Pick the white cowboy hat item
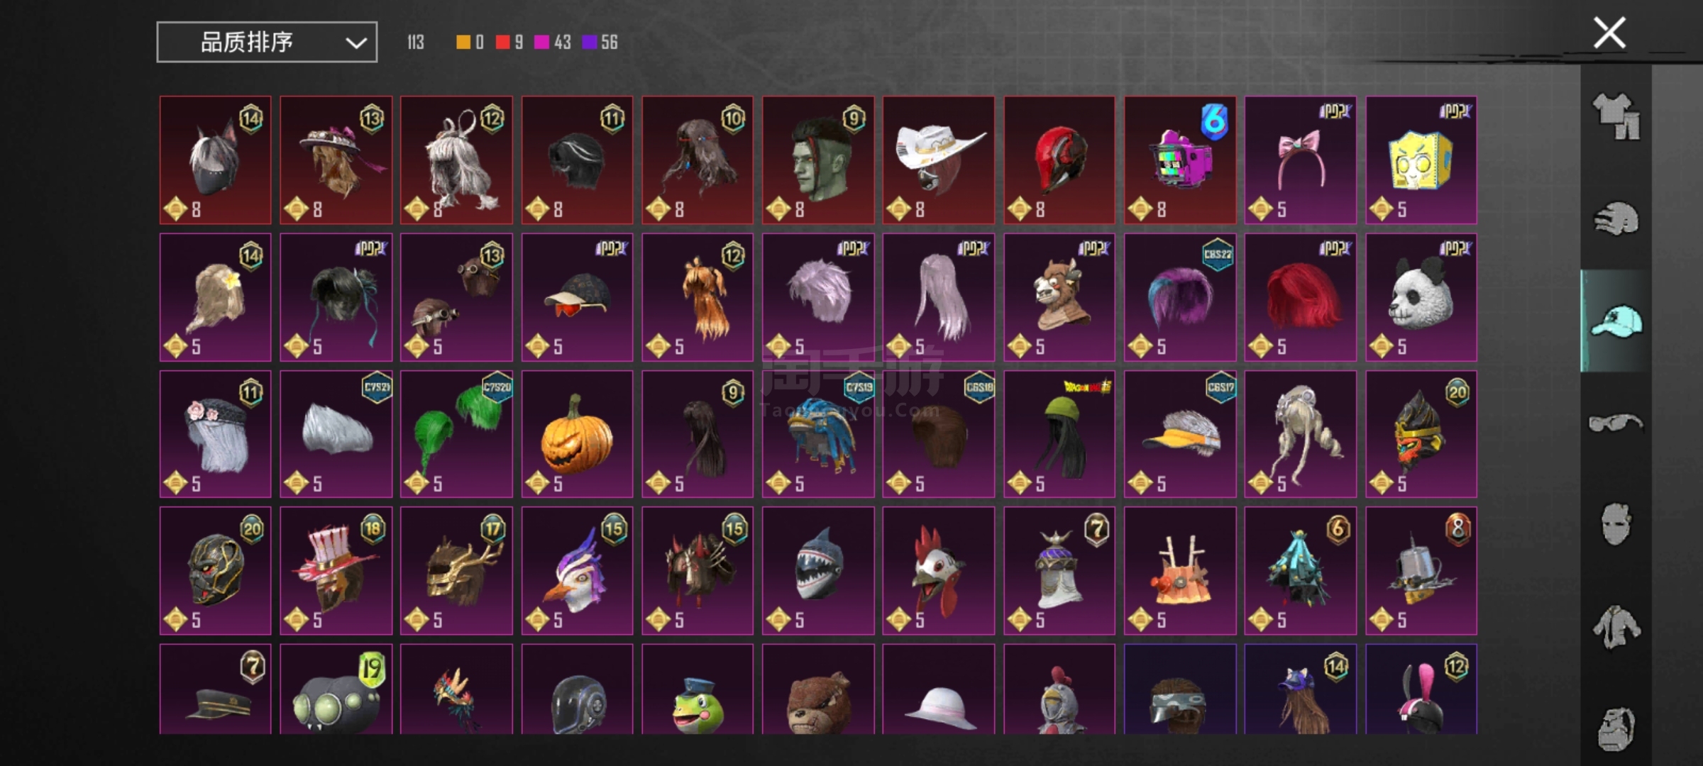This screenshot has height=766, width=1703. [938, 160]
